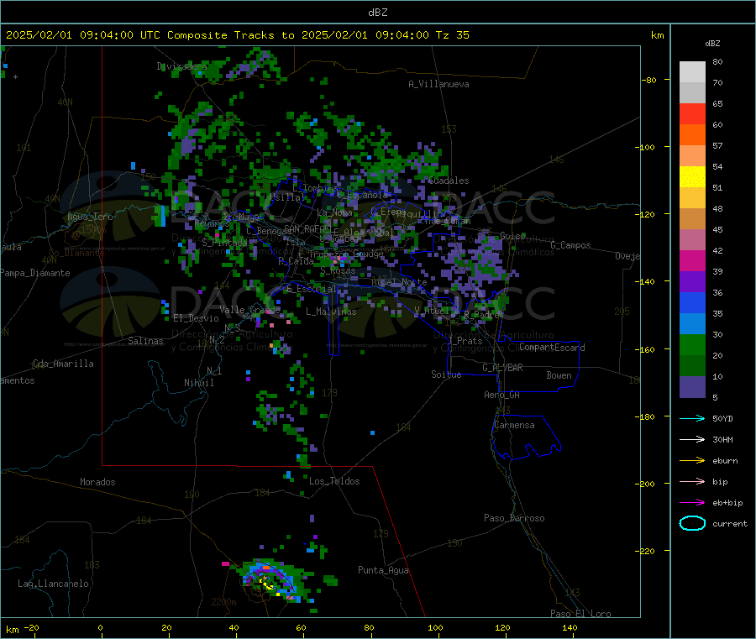Click the yellow eburn arrow icon

(692, 461)
